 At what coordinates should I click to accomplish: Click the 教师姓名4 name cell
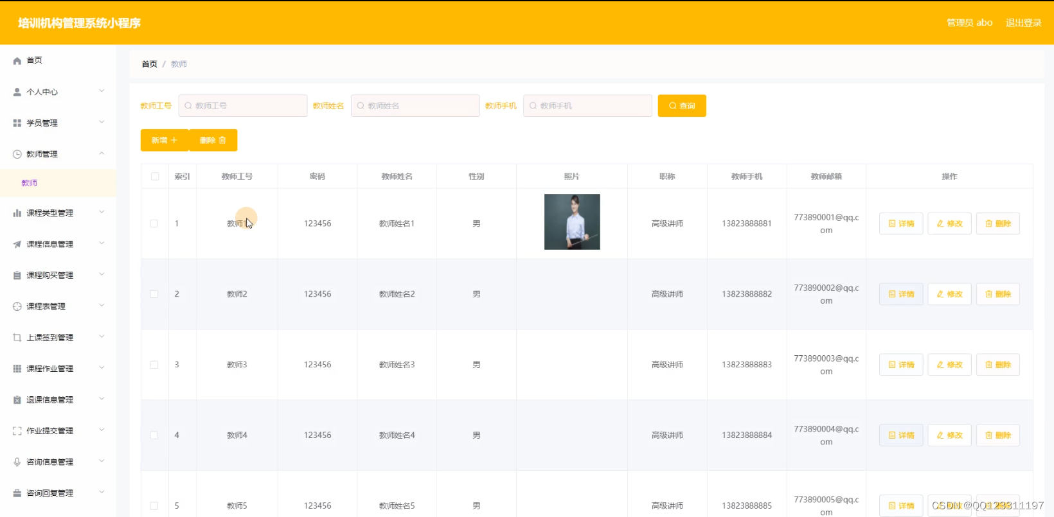pyautogui.click(x=397, y=435)
